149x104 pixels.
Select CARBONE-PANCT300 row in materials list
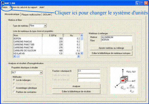click(x=47, y=45)
